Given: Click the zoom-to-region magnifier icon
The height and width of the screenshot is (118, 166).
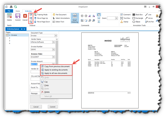Looking at the screenshot, I should (x=86, y=20).
